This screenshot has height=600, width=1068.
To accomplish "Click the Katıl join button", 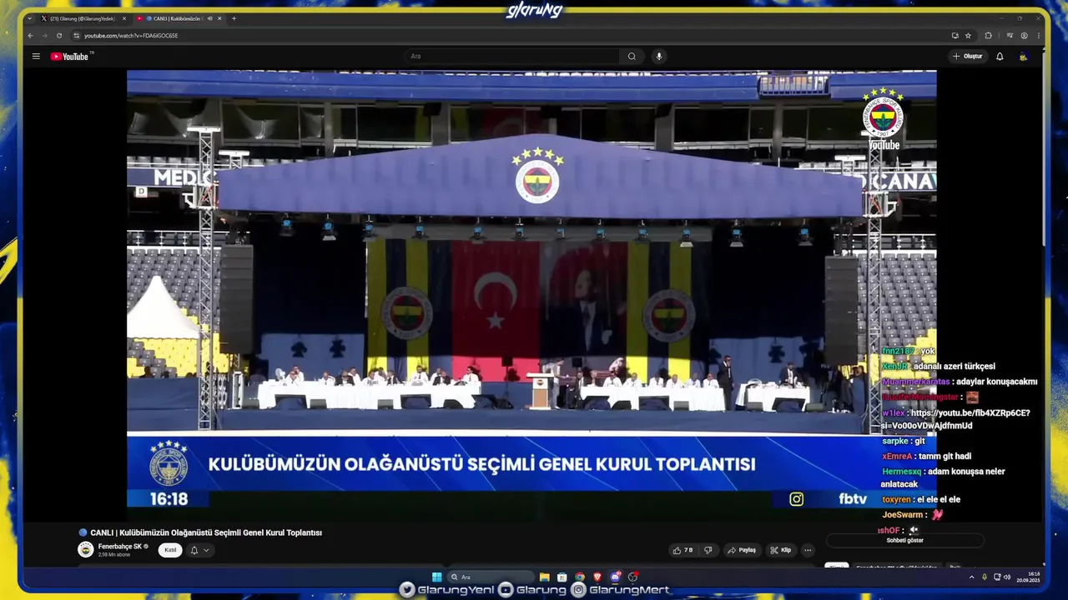I will pos(170,550).
